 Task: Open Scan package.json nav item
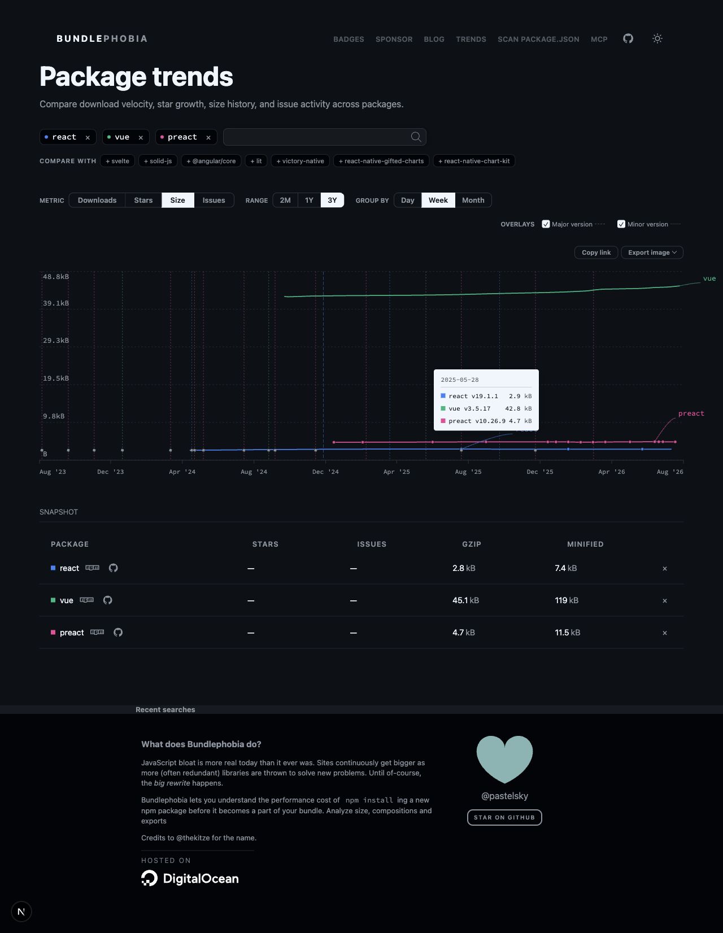pyautogui.click(x=538, y=39)
